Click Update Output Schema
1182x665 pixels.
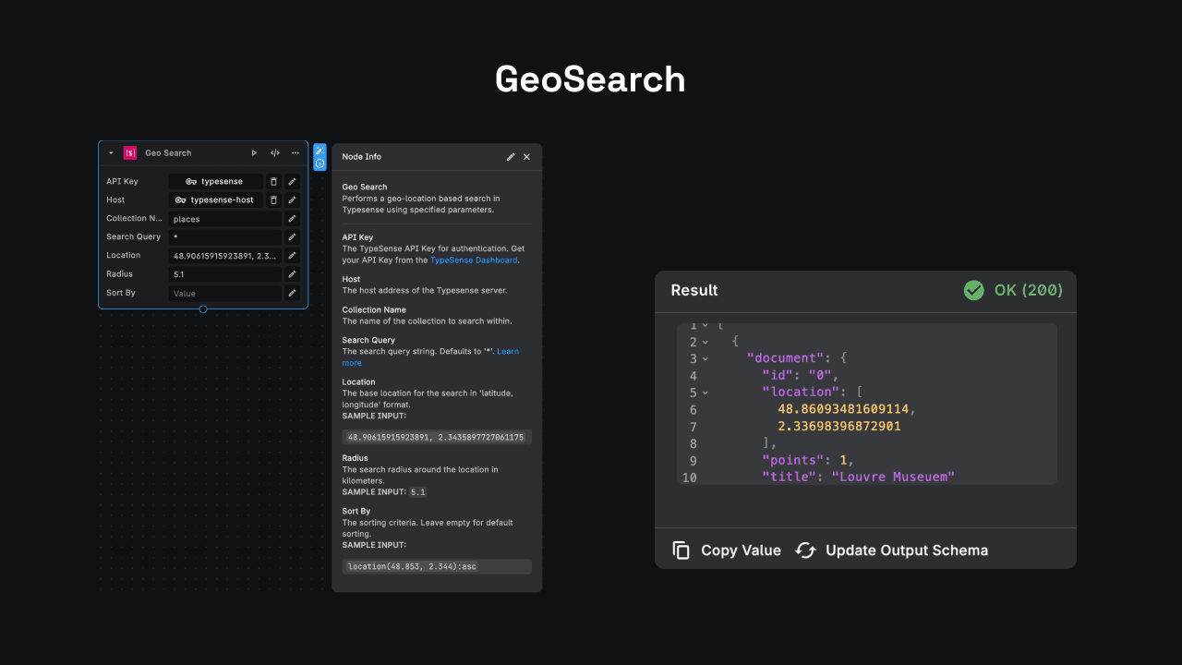[x=892, y=550]
